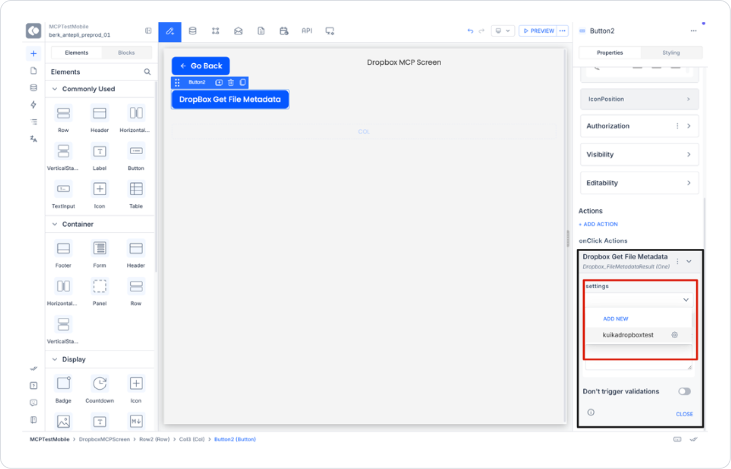
Task: Click MCPTestMobile in the breadcrumb
Action: 50,440
